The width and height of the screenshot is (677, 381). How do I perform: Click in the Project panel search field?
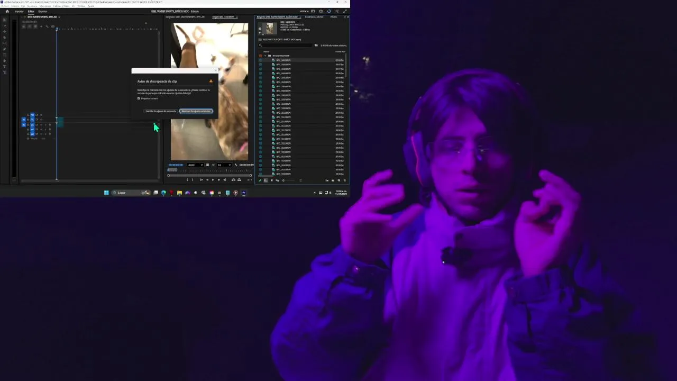[285, 46]
